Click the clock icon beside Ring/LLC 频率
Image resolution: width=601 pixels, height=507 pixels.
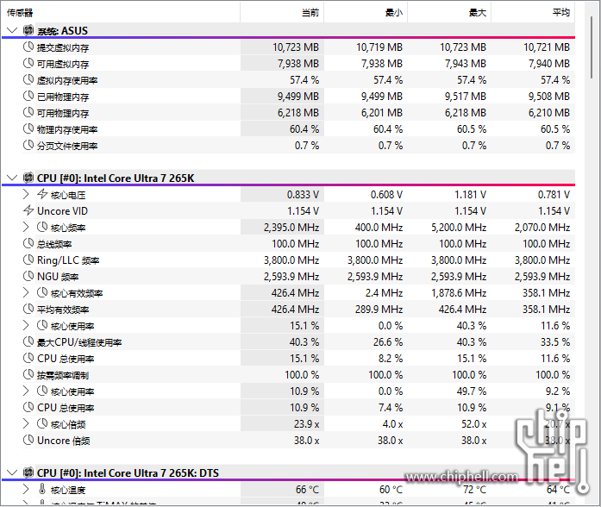pos(28,260)
